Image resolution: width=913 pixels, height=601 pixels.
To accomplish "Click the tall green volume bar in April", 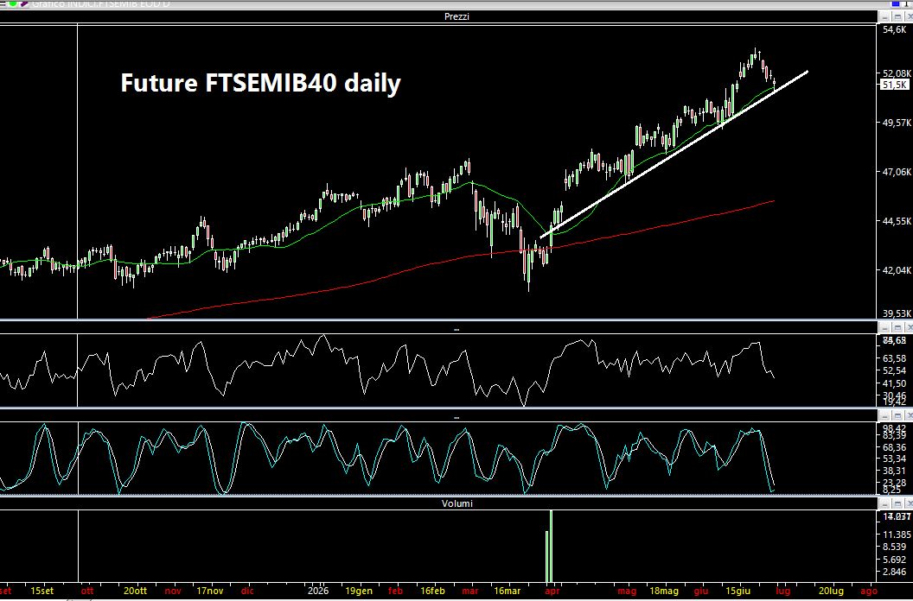I will [x=551, y=546].
